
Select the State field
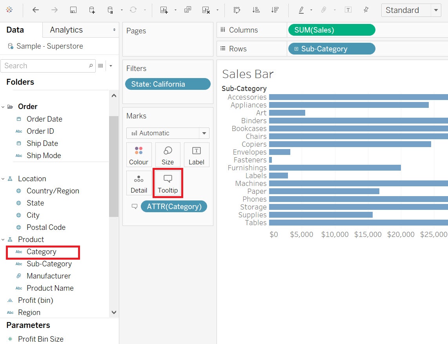point(35,203)
